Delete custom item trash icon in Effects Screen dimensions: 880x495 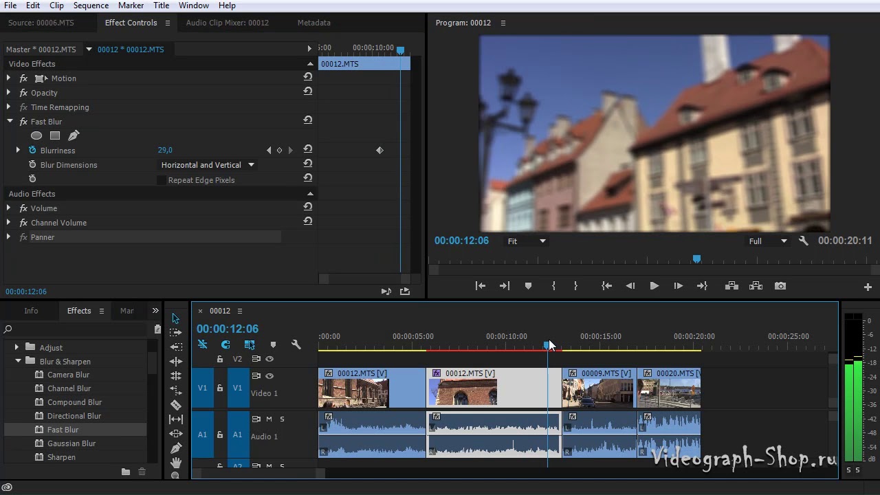[x=142, y=472]
